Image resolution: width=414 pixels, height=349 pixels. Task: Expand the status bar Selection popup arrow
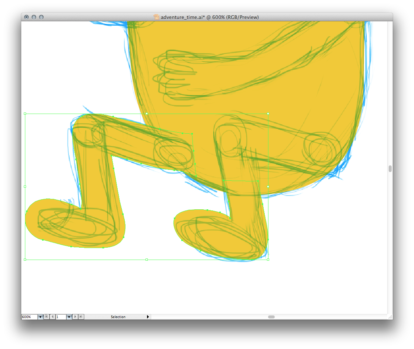[148, 317]
